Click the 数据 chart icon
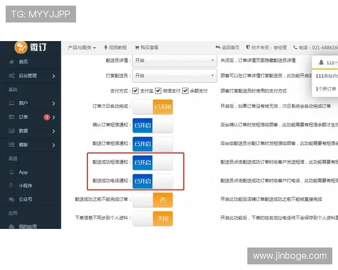Image resolution: width=338 pixels, height=270 pixels. (11, 130)
